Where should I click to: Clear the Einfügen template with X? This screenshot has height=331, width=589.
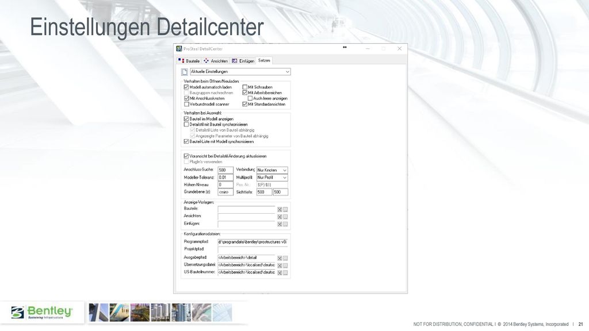[x=280, y=224]
